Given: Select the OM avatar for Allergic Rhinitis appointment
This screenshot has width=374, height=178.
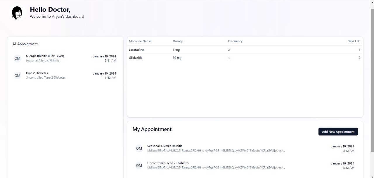Looking at the screenshot, I should pos(17,58).
